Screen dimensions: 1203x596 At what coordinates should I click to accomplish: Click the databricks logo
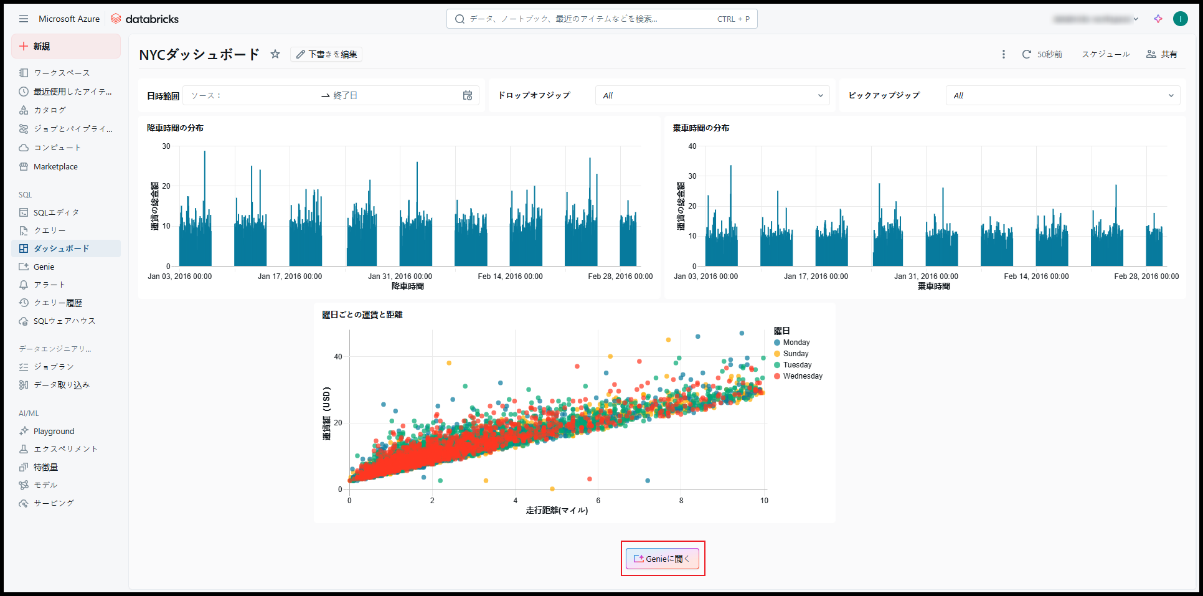pyautogui.click(x=144, y=19)
